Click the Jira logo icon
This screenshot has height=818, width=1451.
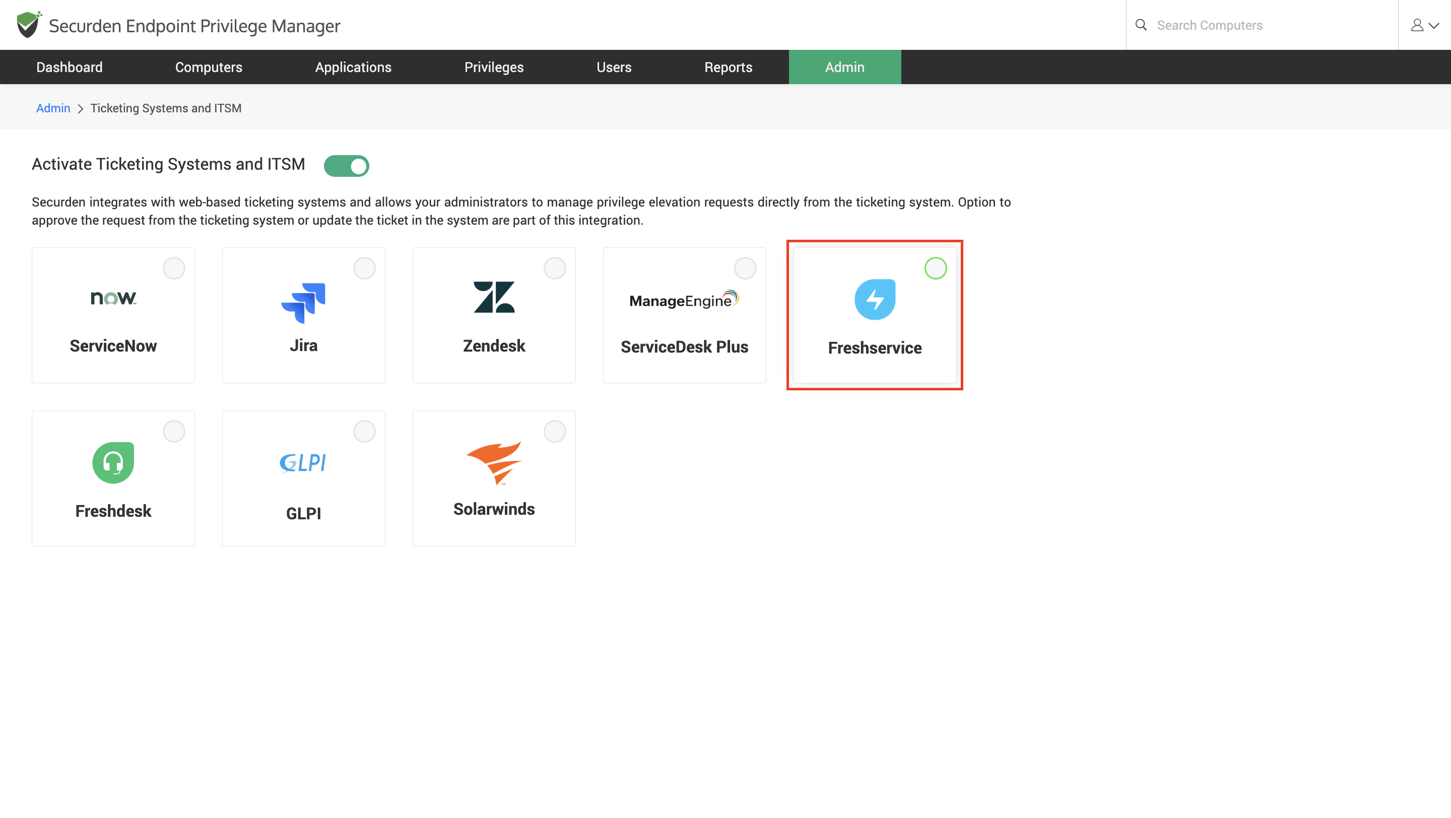tap(304, 303)
